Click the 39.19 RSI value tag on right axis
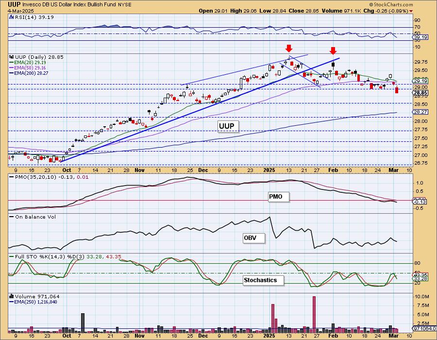Screen dimensions: 437x340 coord(421,37)
